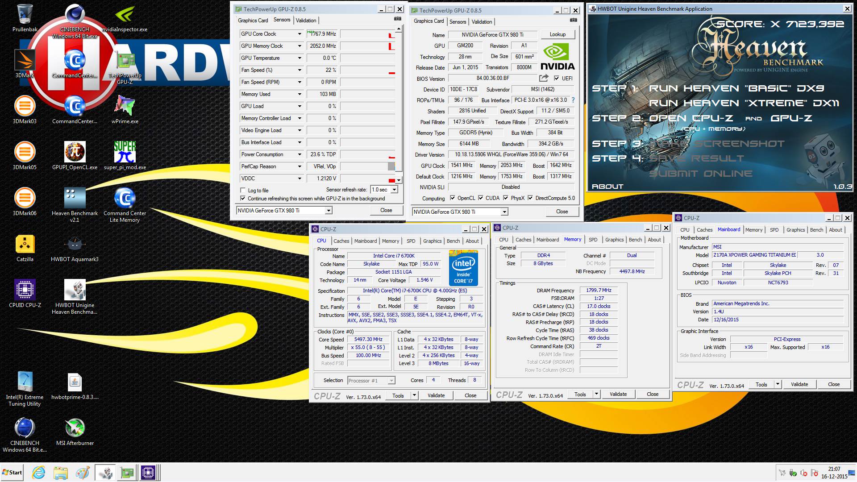Open GPU selector dropdown in Graphics Card window

click(504, 212)
